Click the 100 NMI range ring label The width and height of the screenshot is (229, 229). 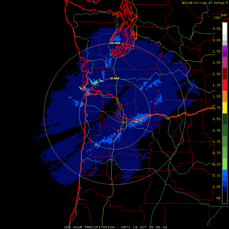(114, 43)
